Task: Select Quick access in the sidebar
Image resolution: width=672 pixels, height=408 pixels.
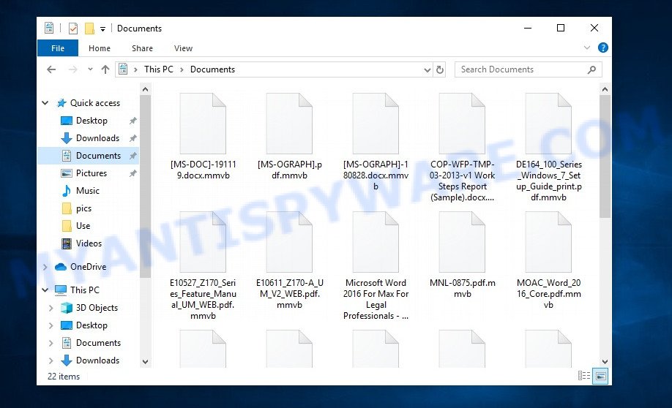Action: click(94, 103)
